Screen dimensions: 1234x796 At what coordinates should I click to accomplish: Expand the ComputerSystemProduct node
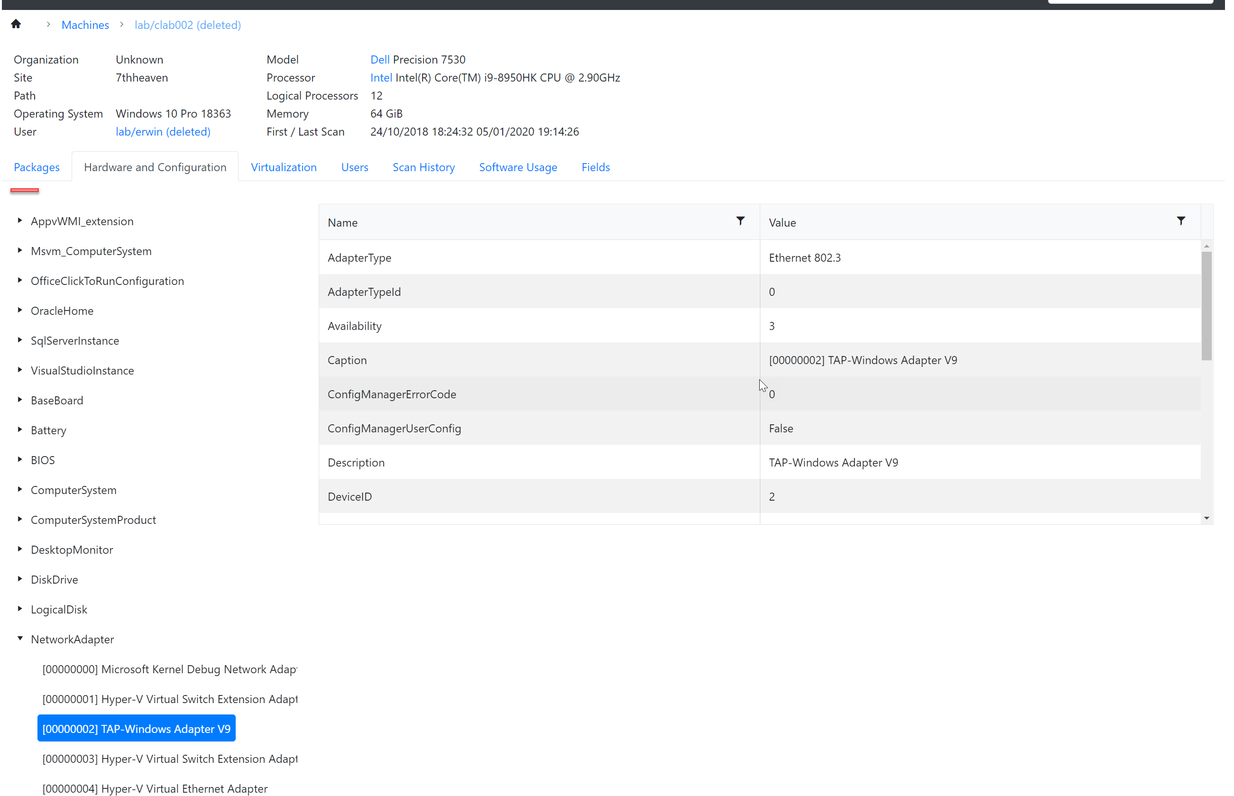click(x=19, y=520)
